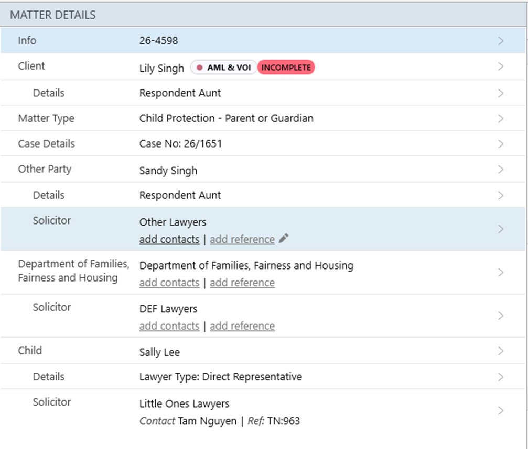The image size is (528, 449).
Task: Expand the Info row chevron
Action: click(x=501, y=41)
